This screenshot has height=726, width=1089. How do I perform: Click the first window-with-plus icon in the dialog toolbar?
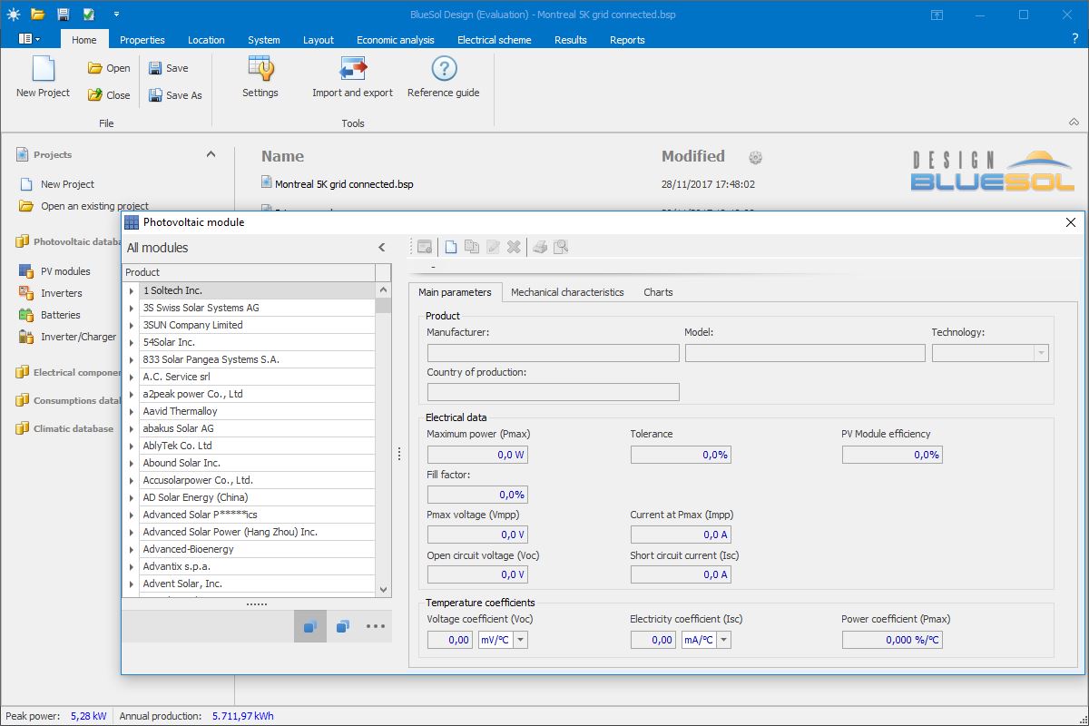[425, 247]
